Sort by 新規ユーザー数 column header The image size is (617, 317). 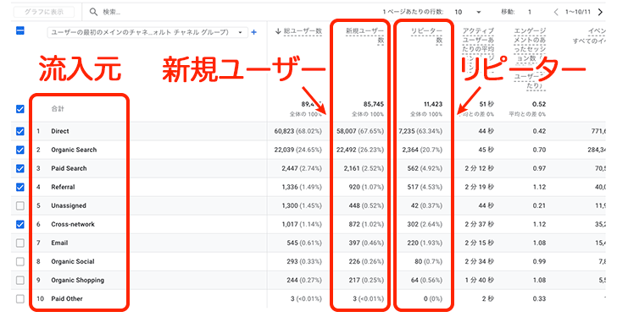click(364, 36)
